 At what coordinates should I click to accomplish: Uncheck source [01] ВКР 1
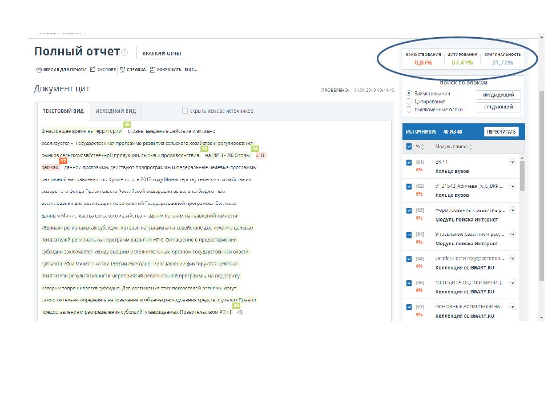coord(409,163)
